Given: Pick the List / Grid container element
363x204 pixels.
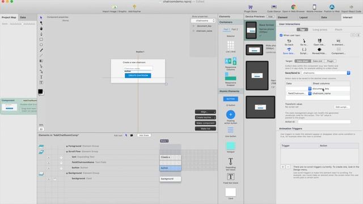Looking at the screenshot, I should coord(230,46).
